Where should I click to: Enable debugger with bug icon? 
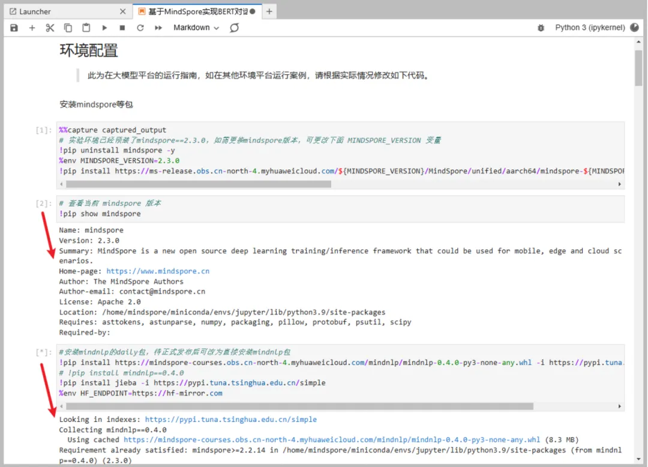541,28
